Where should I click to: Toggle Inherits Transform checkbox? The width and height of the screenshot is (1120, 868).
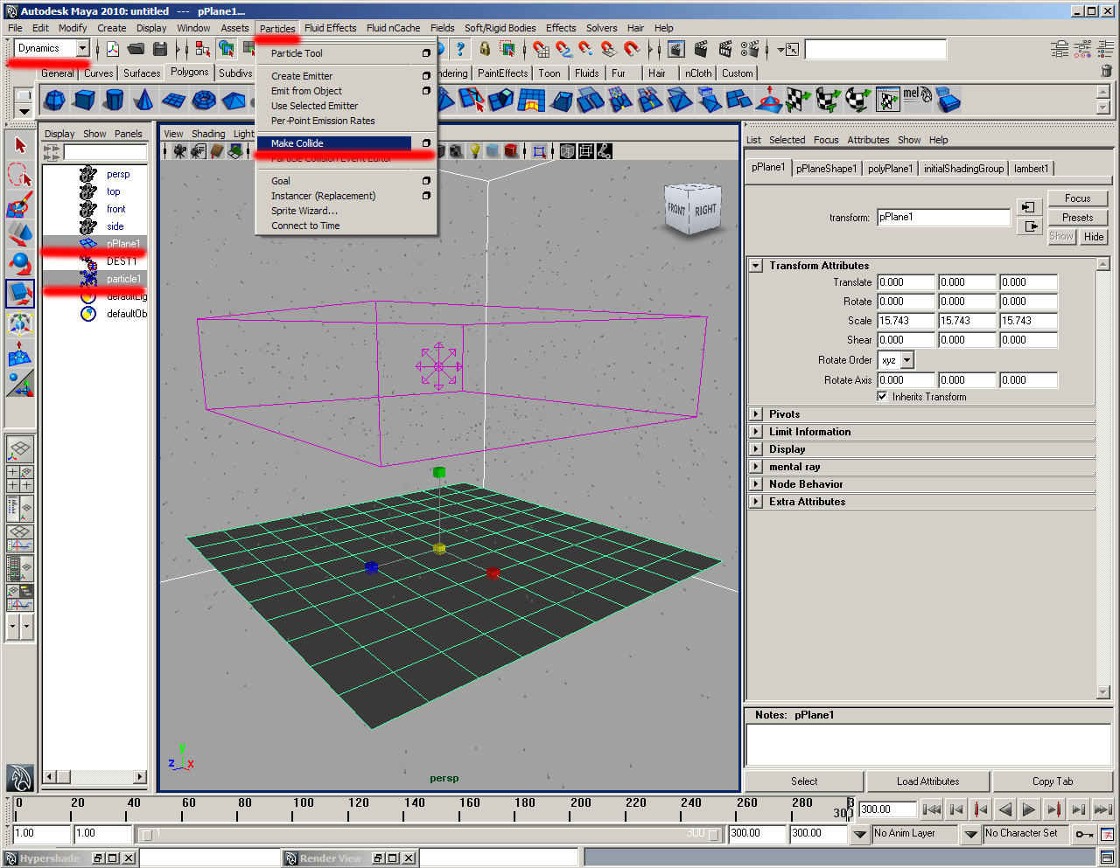coord(882,396)
